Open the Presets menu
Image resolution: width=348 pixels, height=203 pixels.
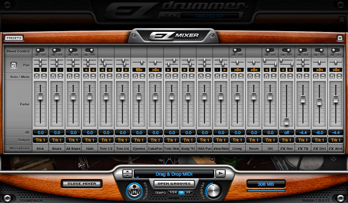point(14,38)
